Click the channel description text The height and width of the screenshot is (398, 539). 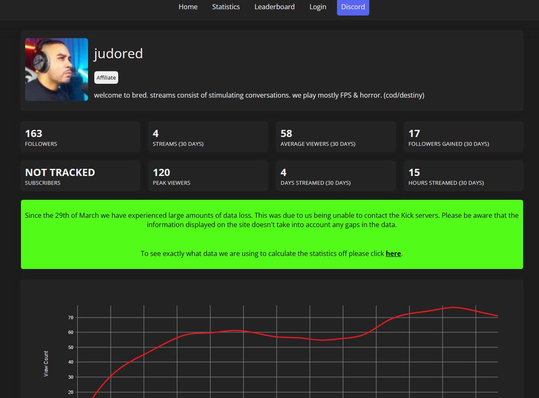(x=259, y=95)
